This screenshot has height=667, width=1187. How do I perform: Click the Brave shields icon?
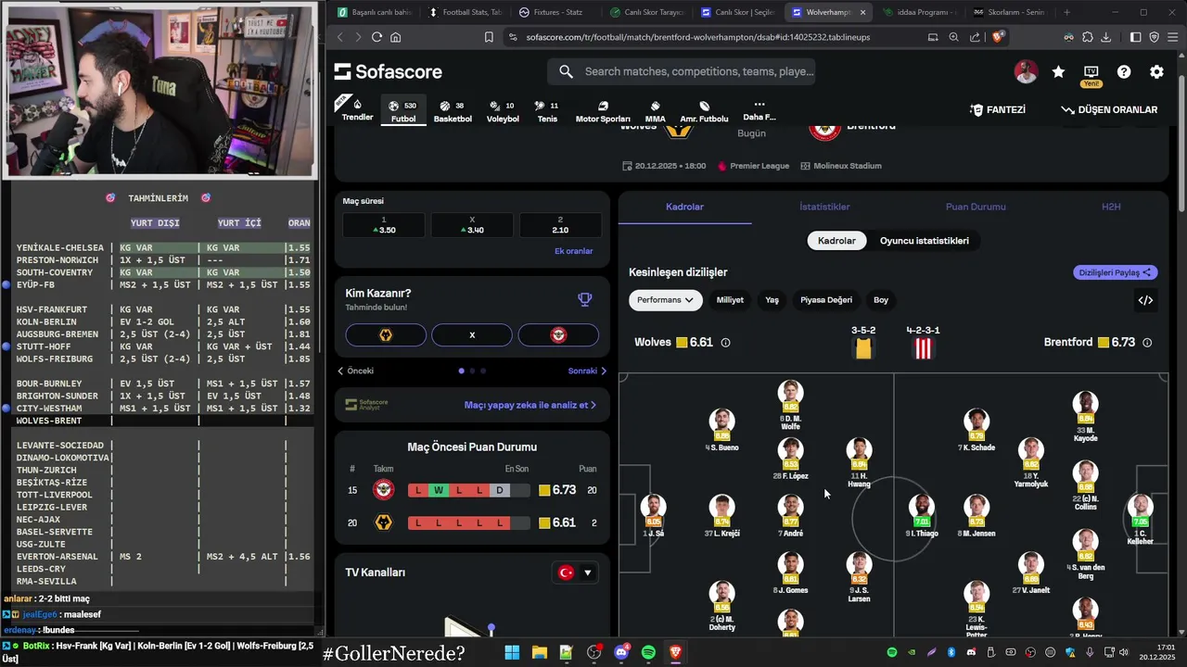point(998,37)
